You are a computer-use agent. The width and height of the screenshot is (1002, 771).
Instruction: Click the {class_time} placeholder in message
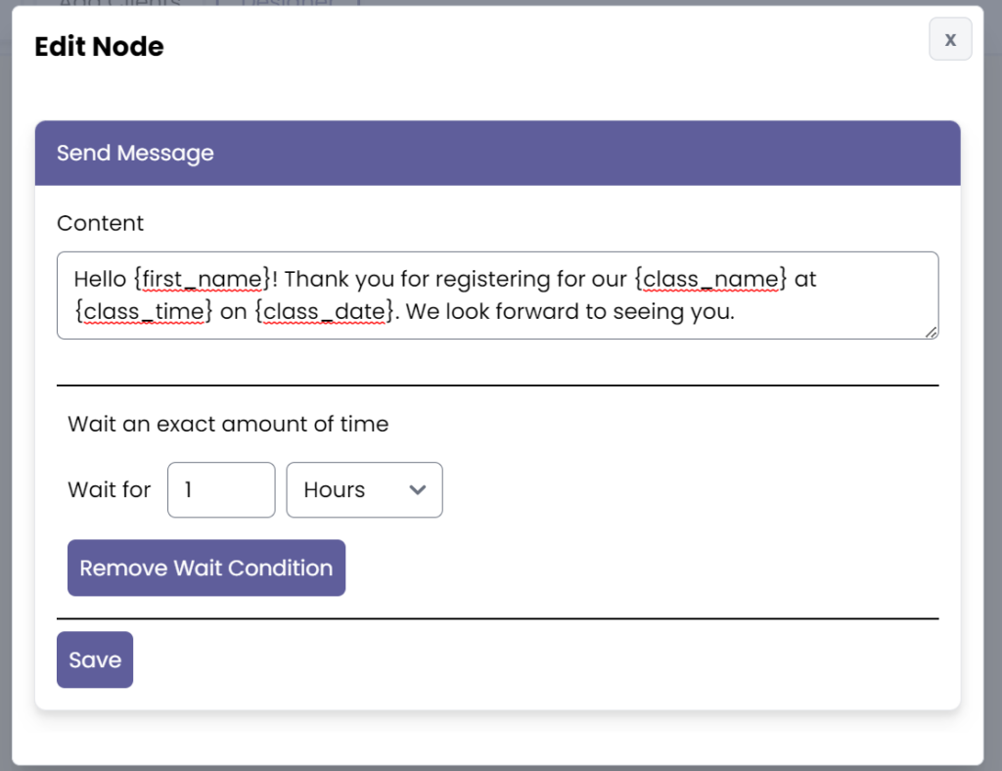(x=143, y=312)
